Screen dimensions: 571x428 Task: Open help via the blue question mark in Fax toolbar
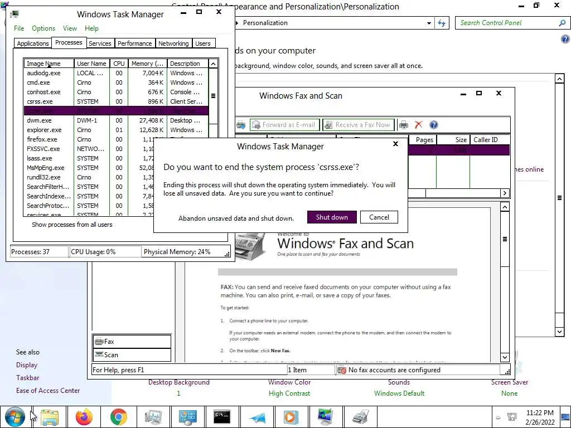pyautogui.click(x=433, y=125)
